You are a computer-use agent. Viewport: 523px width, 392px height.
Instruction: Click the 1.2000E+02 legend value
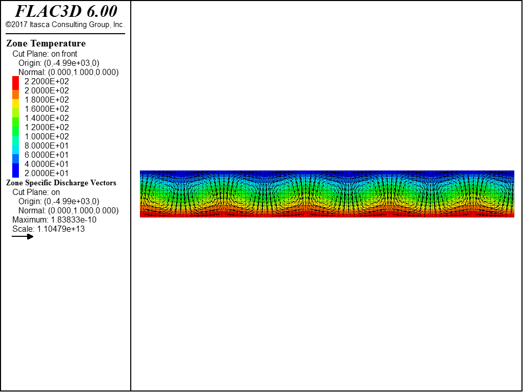tap(46, 127)
